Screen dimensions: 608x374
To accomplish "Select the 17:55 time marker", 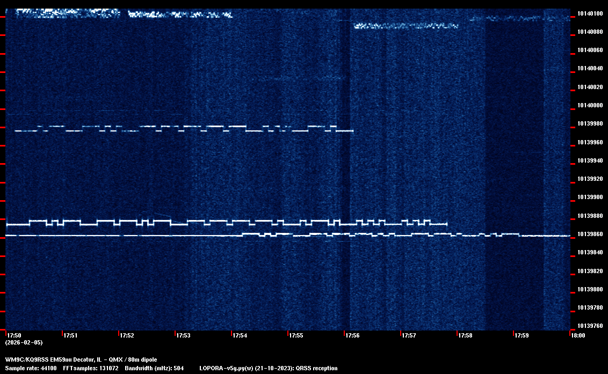I will (296, 335).
